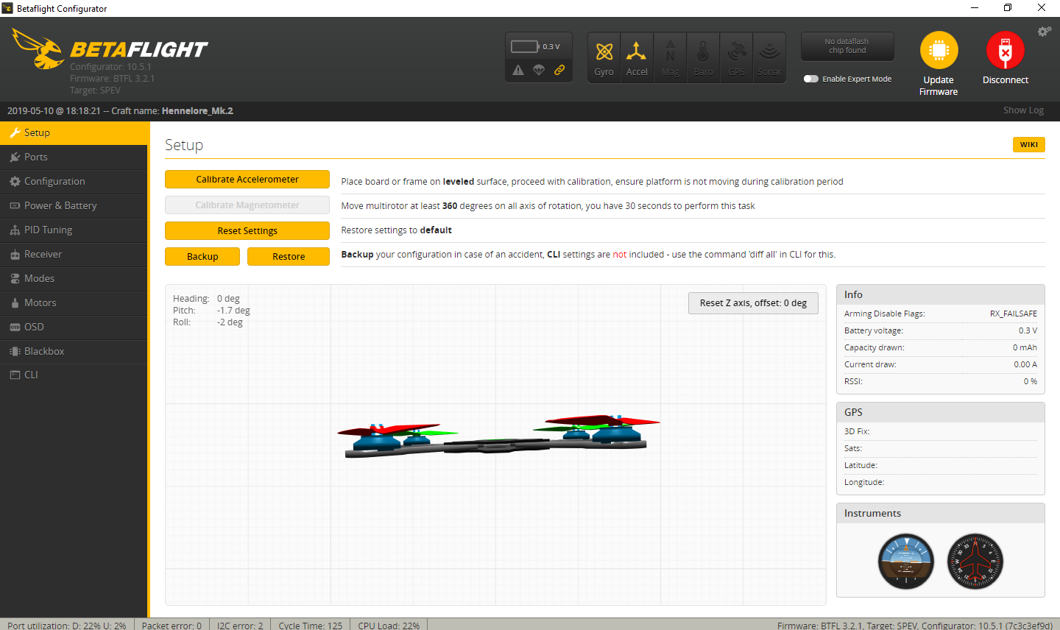Click the Backup button
The height and width of the screenshot is (630, 1060).
click(202, 256)
